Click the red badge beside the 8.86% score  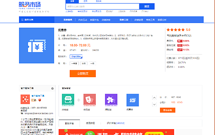click(x=180, y=41)
